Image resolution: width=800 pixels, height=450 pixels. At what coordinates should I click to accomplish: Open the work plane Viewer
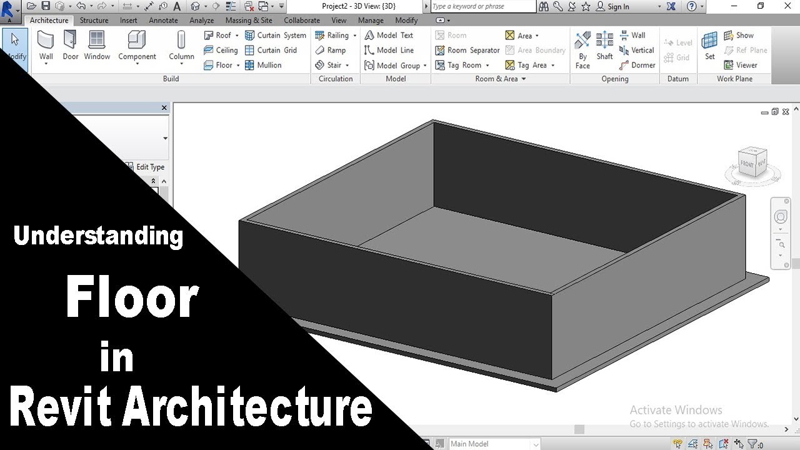(741, 65)
